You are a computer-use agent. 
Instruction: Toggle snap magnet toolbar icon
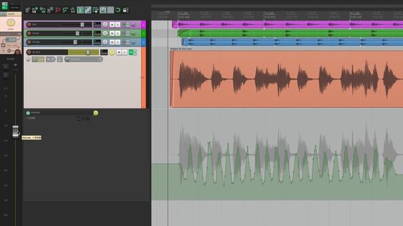(x=118, y=10)
